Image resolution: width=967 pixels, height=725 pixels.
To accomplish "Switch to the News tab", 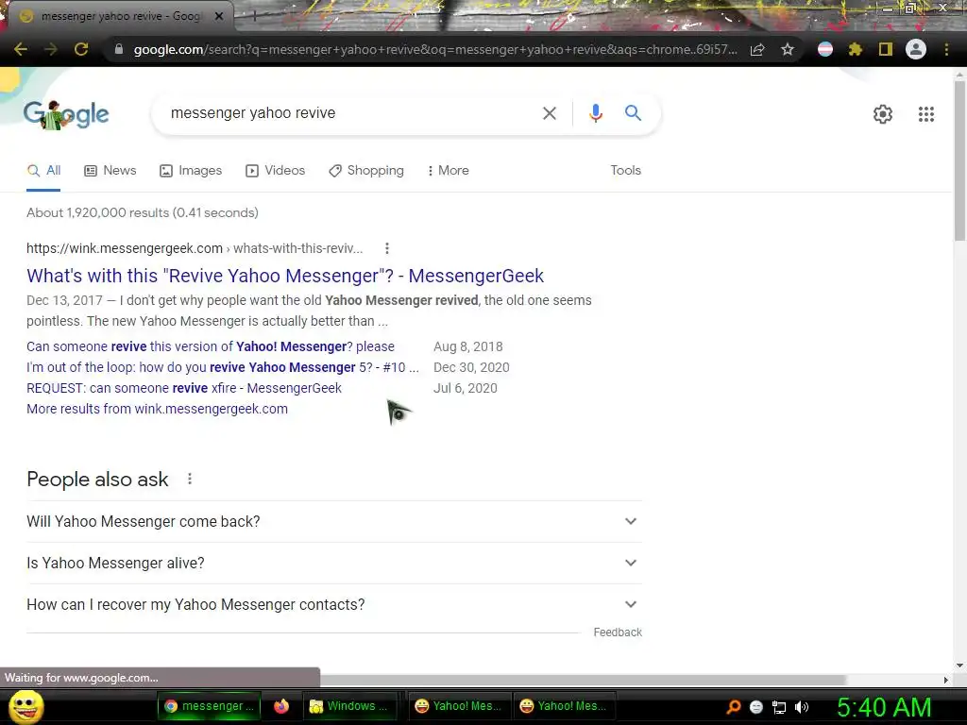I will tap(110, 170).
